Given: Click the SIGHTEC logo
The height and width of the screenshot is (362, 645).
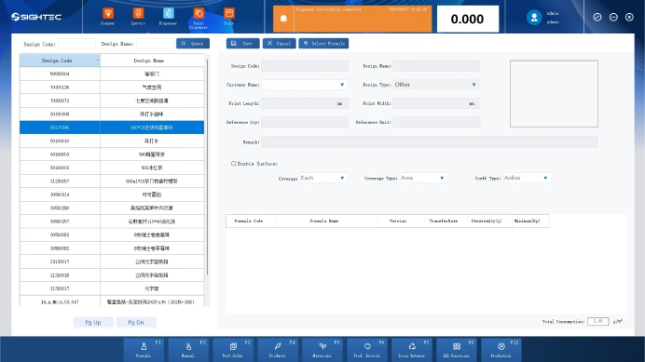Looking at the screenshot, I should (36, 17).
